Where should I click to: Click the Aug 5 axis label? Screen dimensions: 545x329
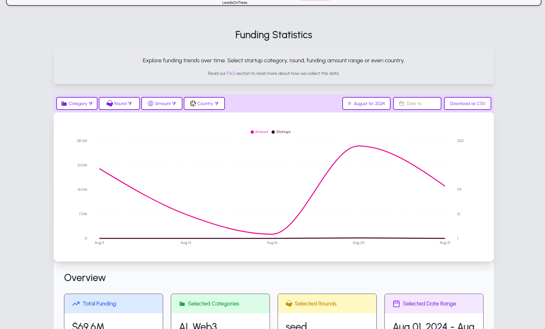(x=99, y=243)
